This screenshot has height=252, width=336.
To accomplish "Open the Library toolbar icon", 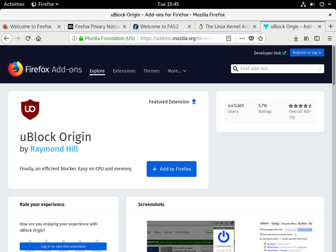I will tap(306, 39).
